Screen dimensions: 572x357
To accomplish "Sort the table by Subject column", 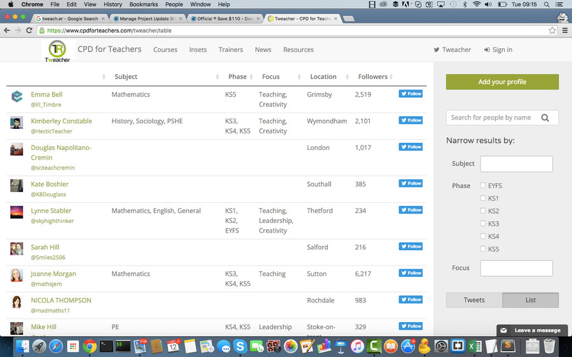I will pos(126,77).
